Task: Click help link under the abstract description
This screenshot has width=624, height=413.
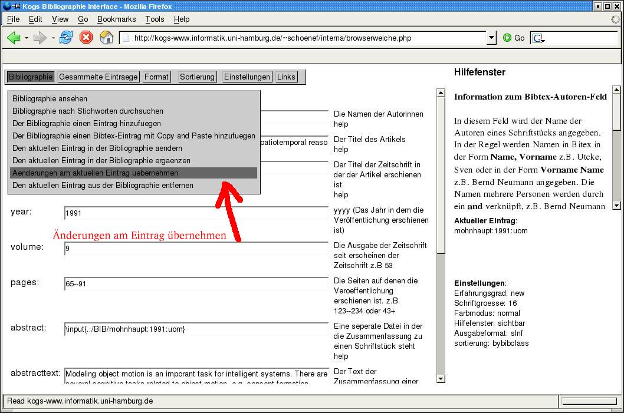Action: click(x=341, y=356)
